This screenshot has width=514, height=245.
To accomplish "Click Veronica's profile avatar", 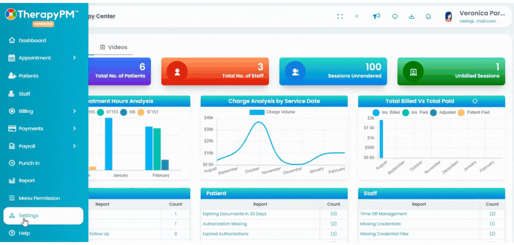I will click(448, 17).
